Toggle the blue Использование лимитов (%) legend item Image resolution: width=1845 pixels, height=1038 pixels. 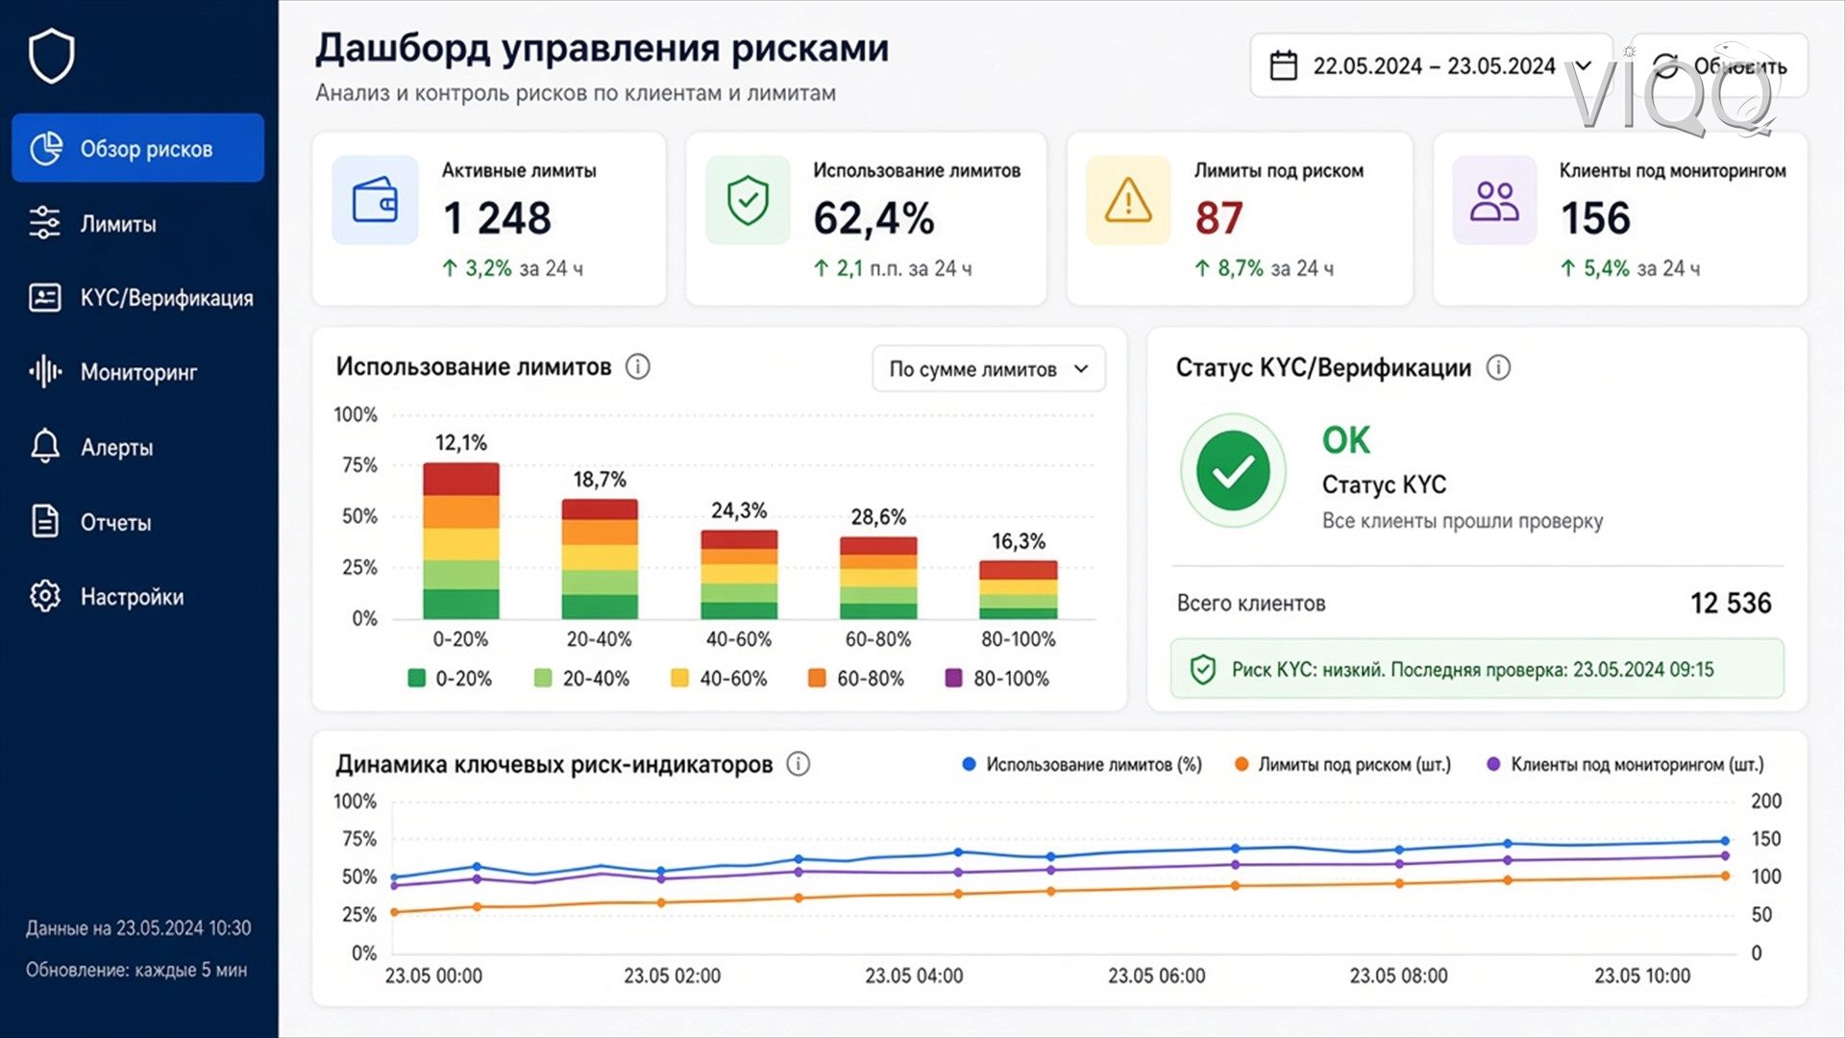(1082, 765)
